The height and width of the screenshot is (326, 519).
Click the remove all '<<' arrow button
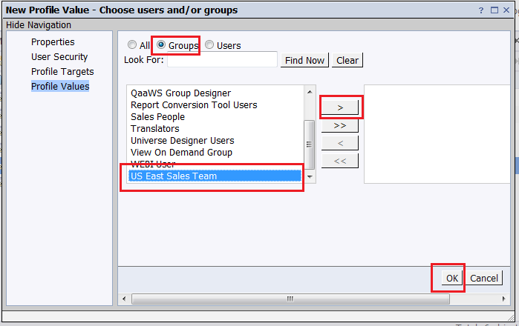pyautogui.click(x=340, y=162)
